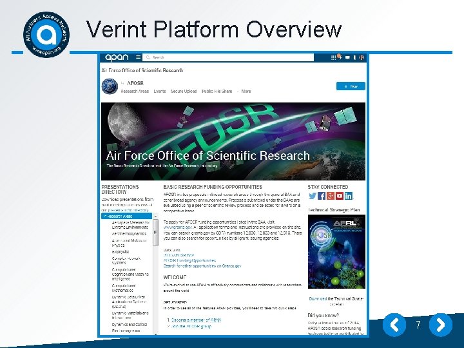
Task: Open Search for other opportunities on Grants.gov
Action: coord(202,266)
